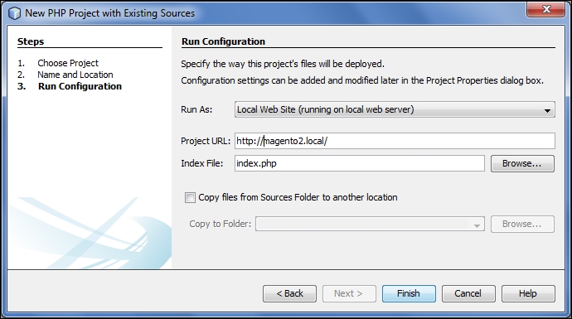This screenshot has width=572, height=319.
Task: Browse for the index file
Action: 522,163
